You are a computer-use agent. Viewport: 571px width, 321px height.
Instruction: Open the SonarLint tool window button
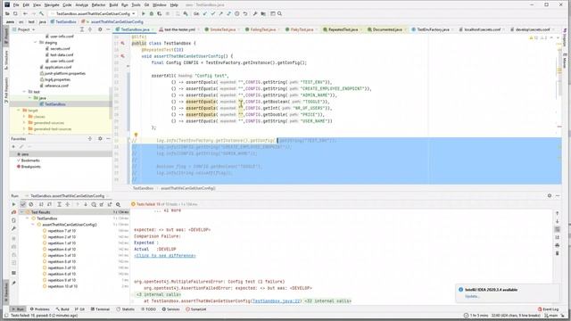(196, 309)
